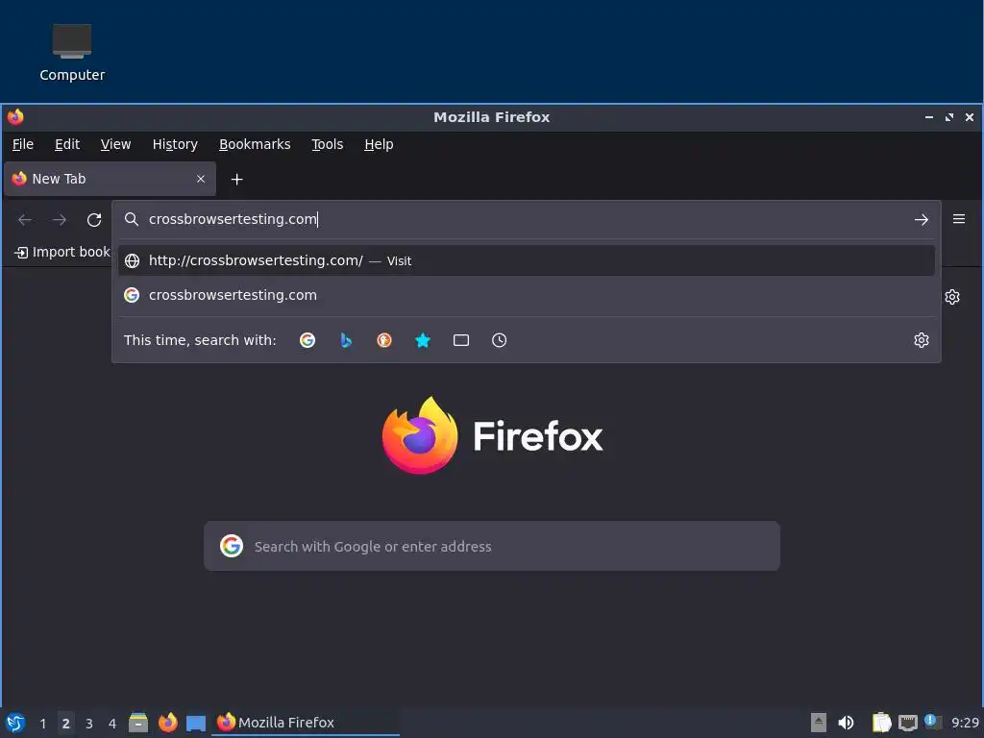Click the Firefox window titlebar icon
The height and width of the screenshot is (738, 984).
(15, 116)
